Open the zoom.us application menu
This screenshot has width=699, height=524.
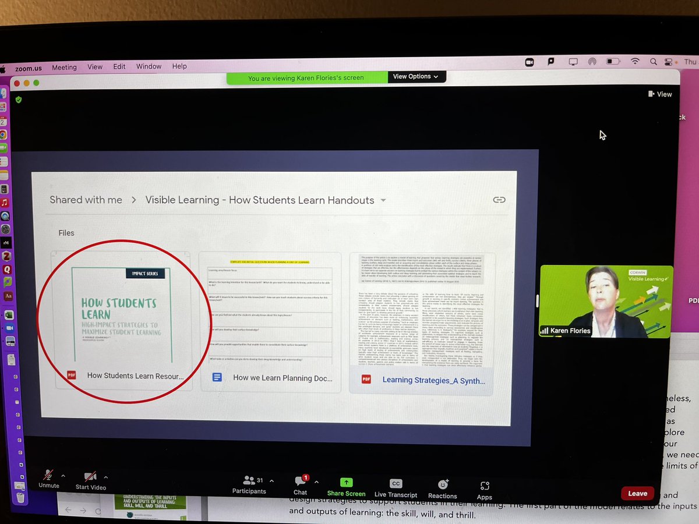pyautogui.click(x=30, y=68)
